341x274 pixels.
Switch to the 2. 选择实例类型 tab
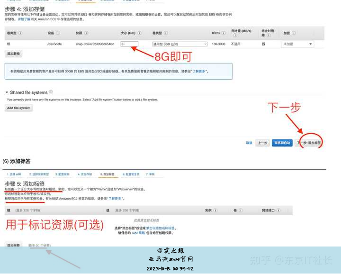pos(39,174)
